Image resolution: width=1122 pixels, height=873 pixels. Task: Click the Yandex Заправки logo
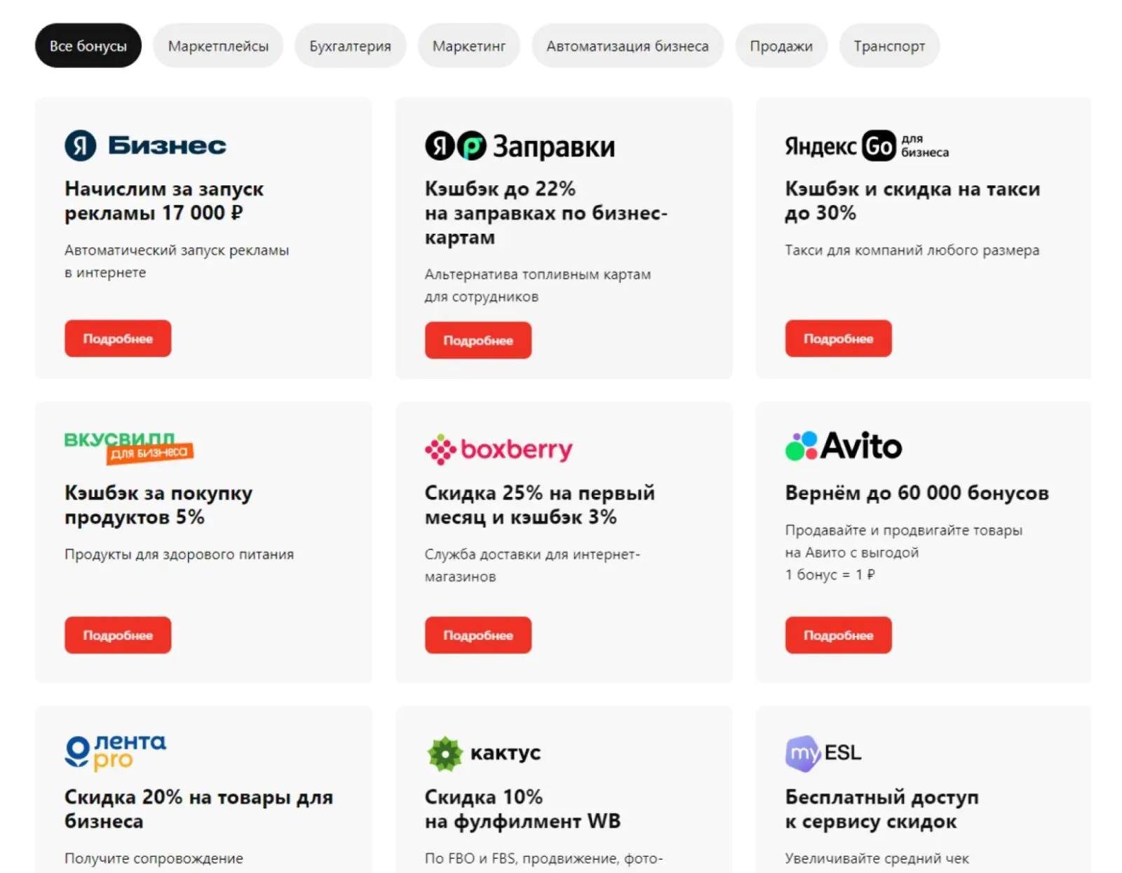(x=520, y=146)
